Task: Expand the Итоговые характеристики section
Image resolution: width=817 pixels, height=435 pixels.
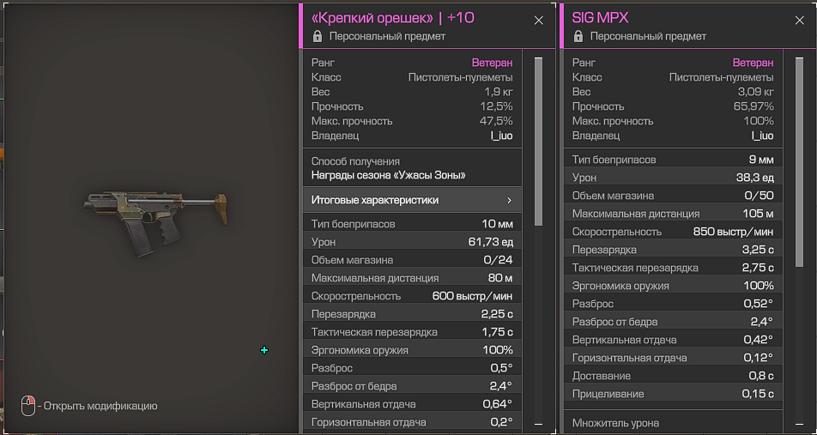Action: pyautogui.click(x=412, y=200)
